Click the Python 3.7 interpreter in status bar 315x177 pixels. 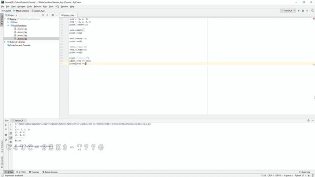[300, 176]
